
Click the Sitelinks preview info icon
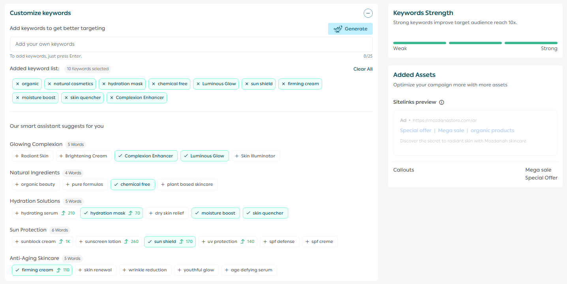click(441, 102)
